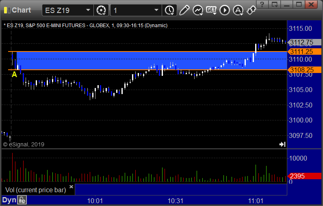Close the Vol (current price bar) study

[x=71, y=187]
